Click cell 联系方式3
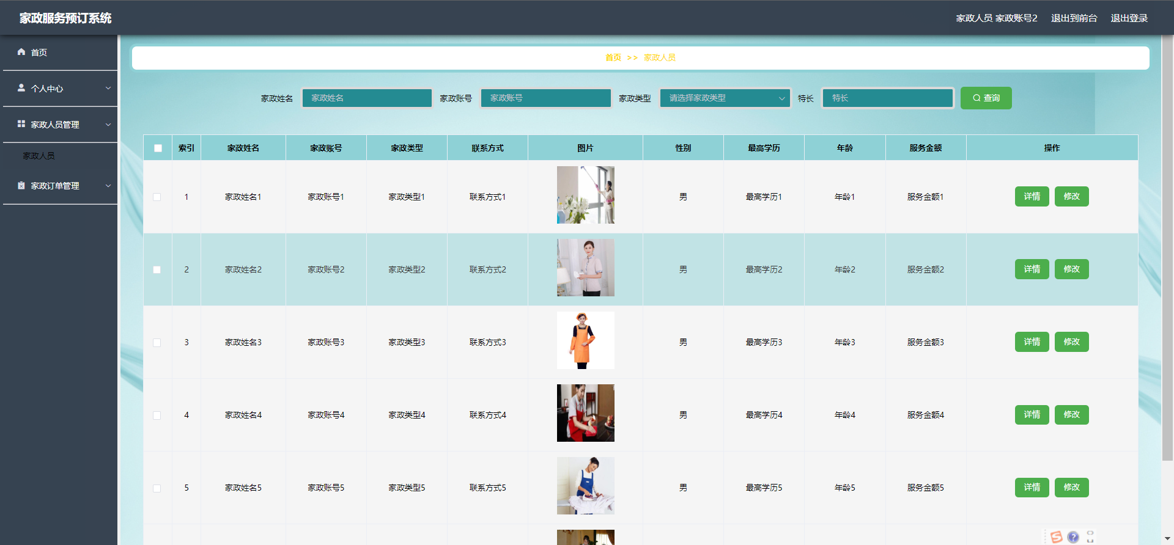1174x545 pixels. [x=487, y=342]
